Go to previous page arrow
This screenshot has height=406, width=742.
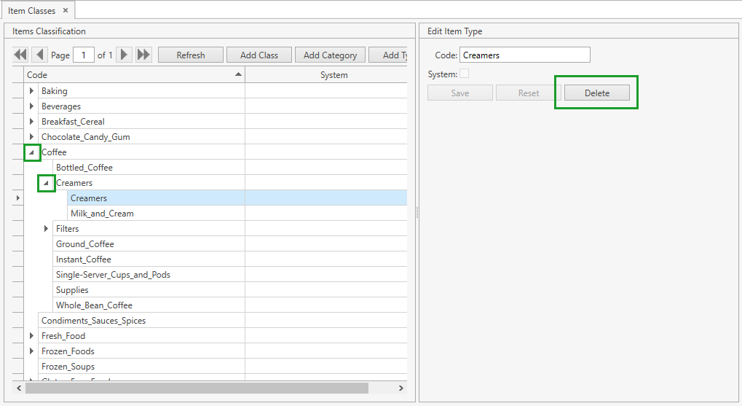(39, 55)
